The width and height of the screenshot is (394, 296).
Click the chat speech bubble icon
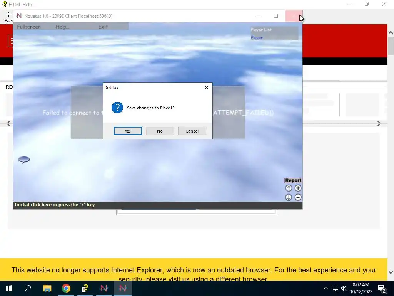click(24, 160)
